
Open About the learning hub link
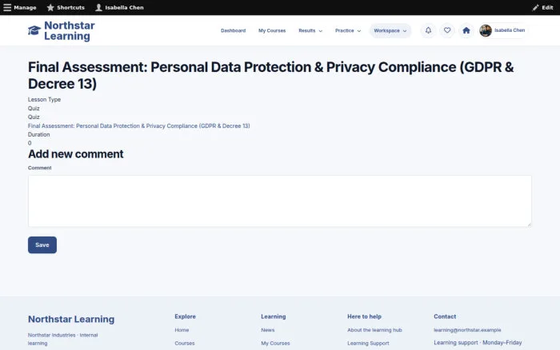[374, 330]
